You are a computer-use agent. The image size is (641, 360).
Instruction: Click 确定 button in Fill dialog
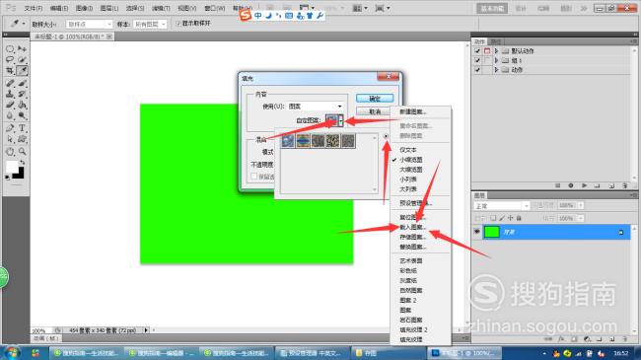[375, 99]
